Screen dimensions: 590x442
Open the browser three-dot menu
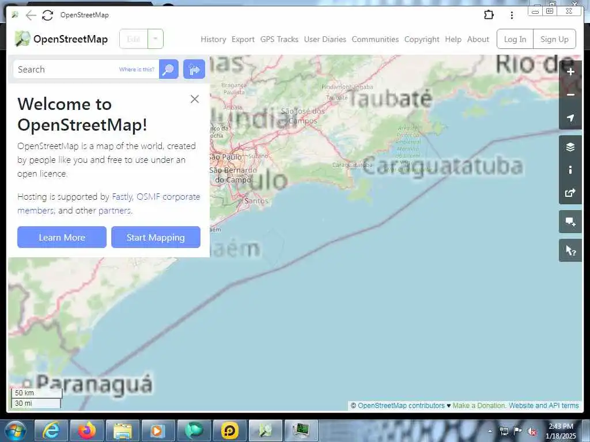pos(512,15)
